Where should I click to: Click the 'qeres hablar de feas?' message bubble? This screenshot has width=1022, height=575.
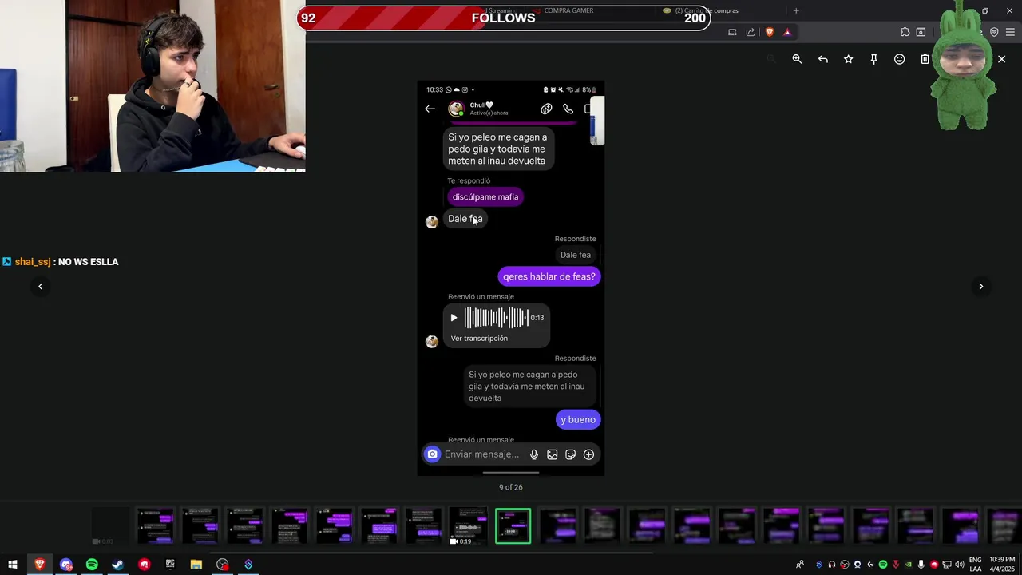(549, 276)
